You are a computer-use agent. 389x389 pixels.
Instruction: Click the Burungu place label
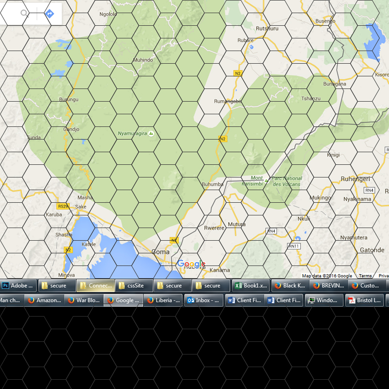click(x=69, y=99)
